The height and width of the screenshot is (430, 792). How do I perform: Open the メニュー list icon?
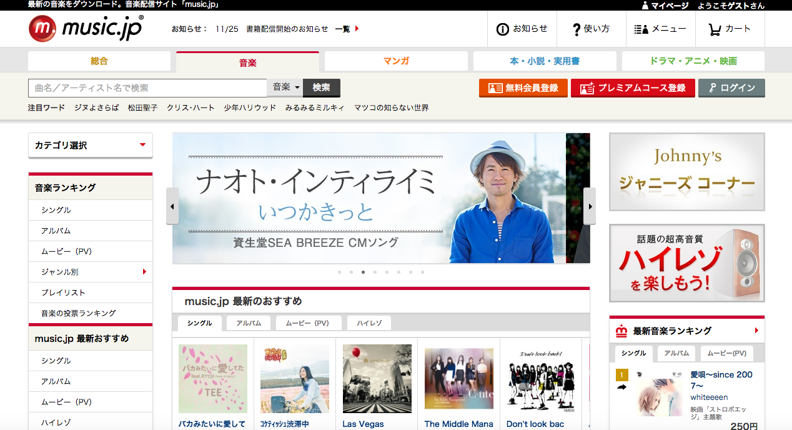coord(640,29)
